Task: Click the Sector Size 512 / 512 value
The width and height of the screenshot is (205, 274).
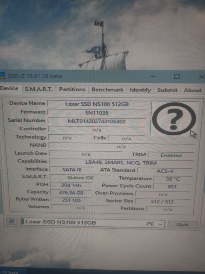Action: tap(162, 202)
